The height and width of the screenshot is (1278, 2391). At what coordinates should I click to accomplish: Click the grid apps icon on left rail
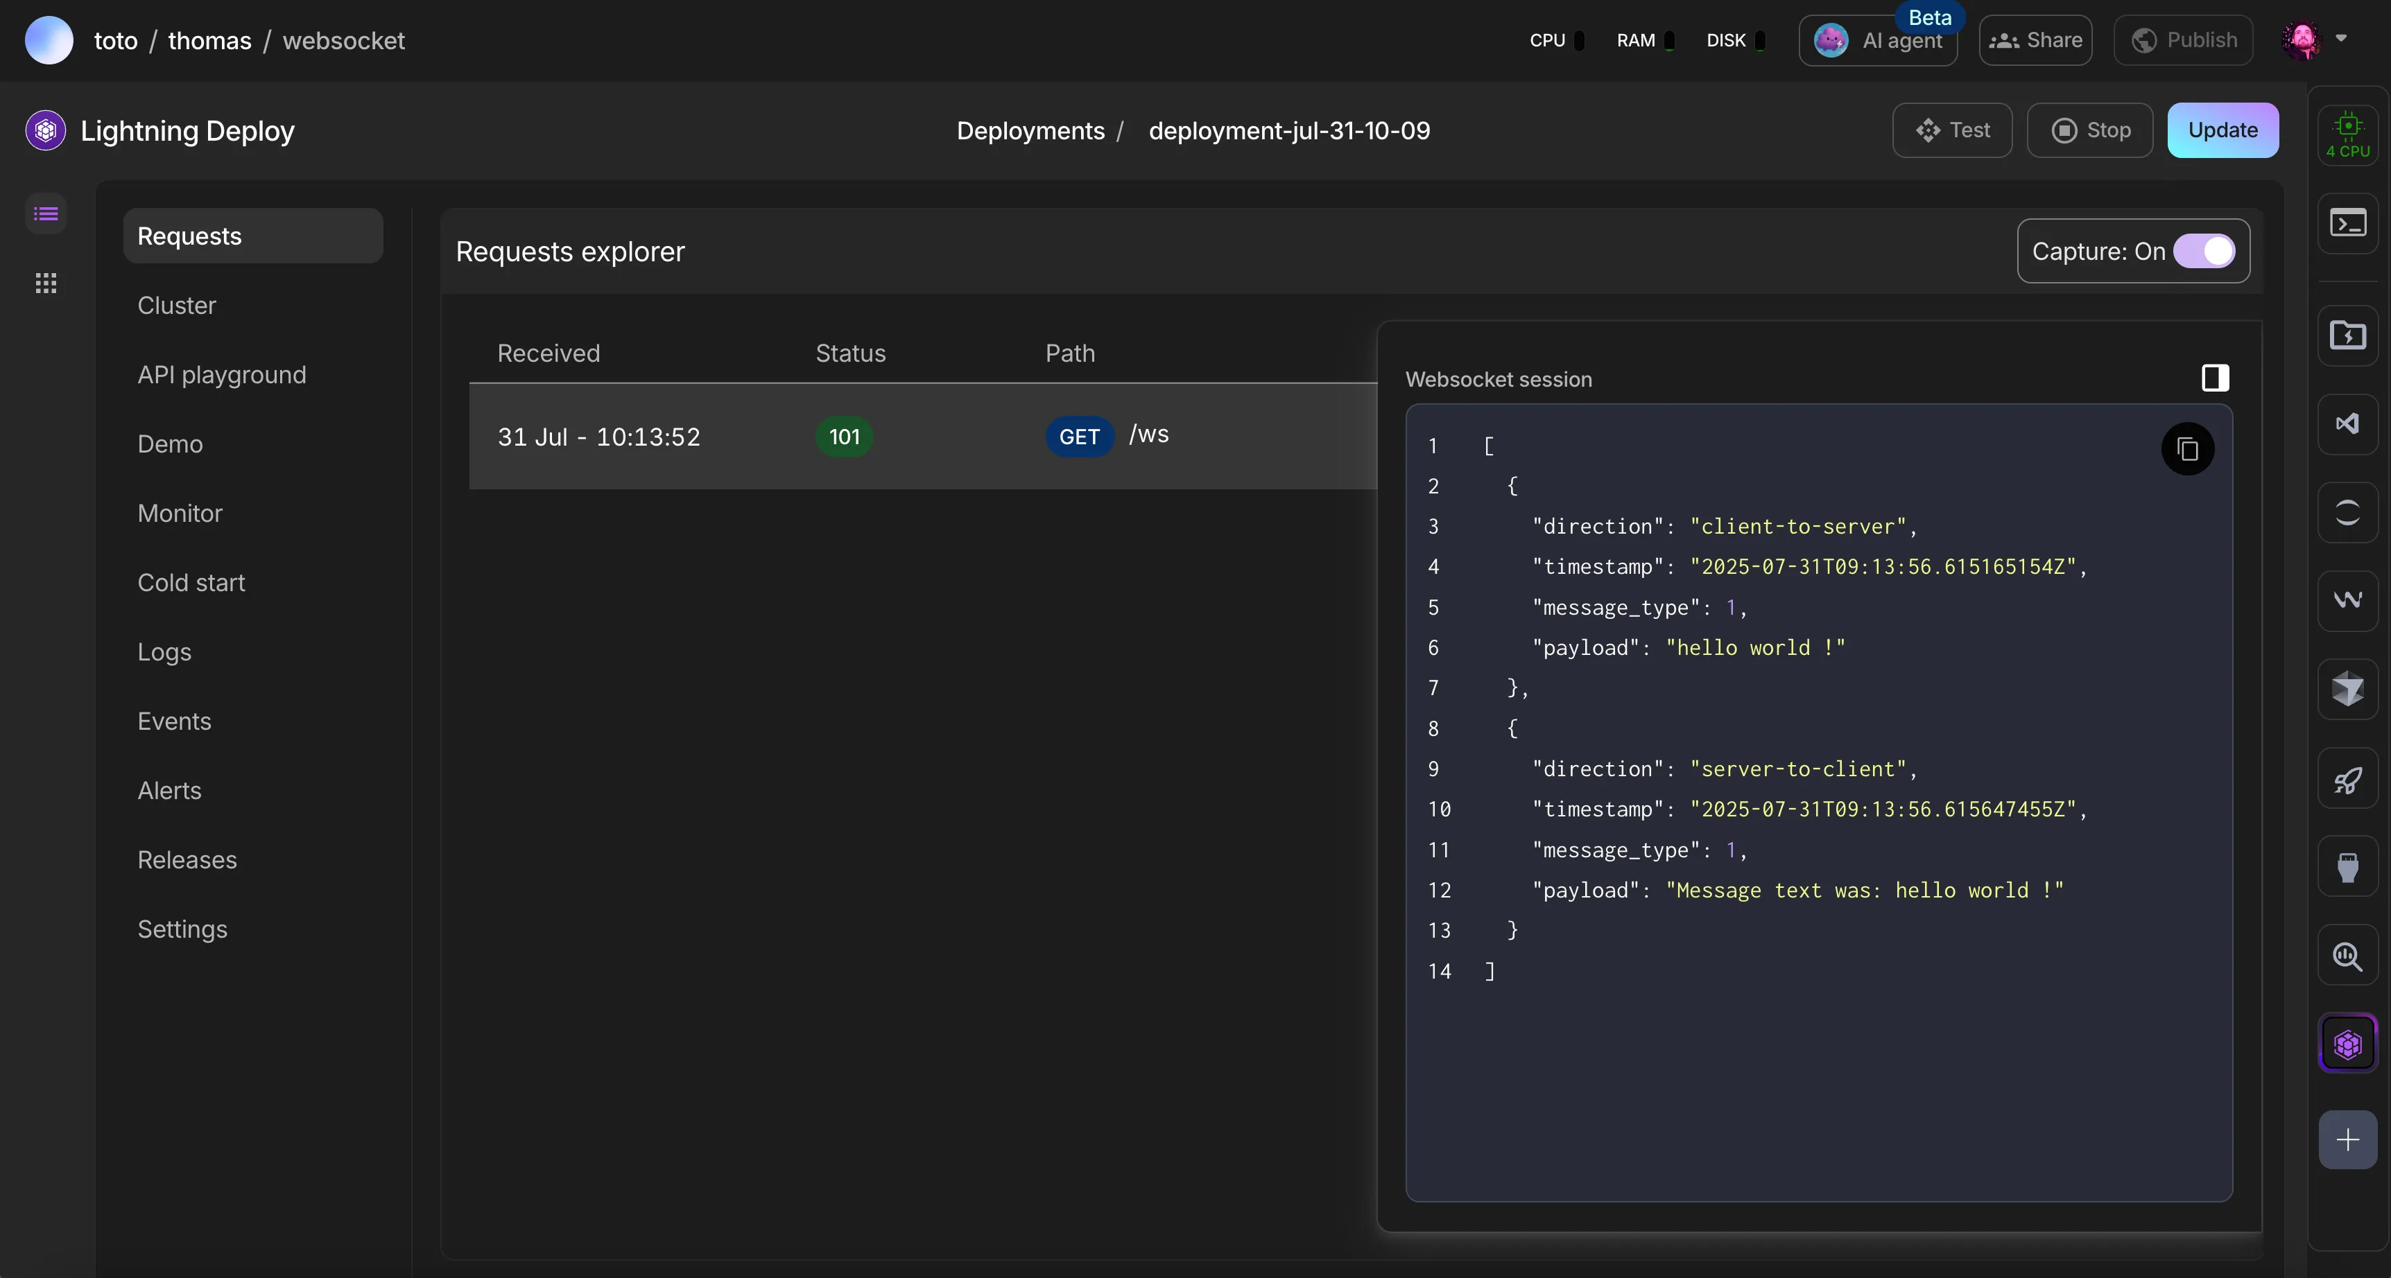tap(46, 283)
